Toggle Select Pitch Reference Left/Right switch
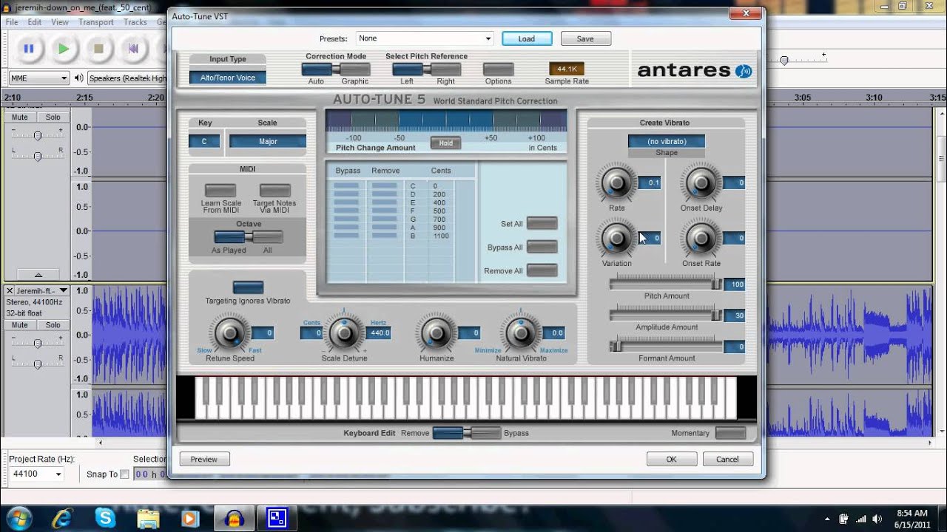 pyautogui.click(x=426, y=69)
